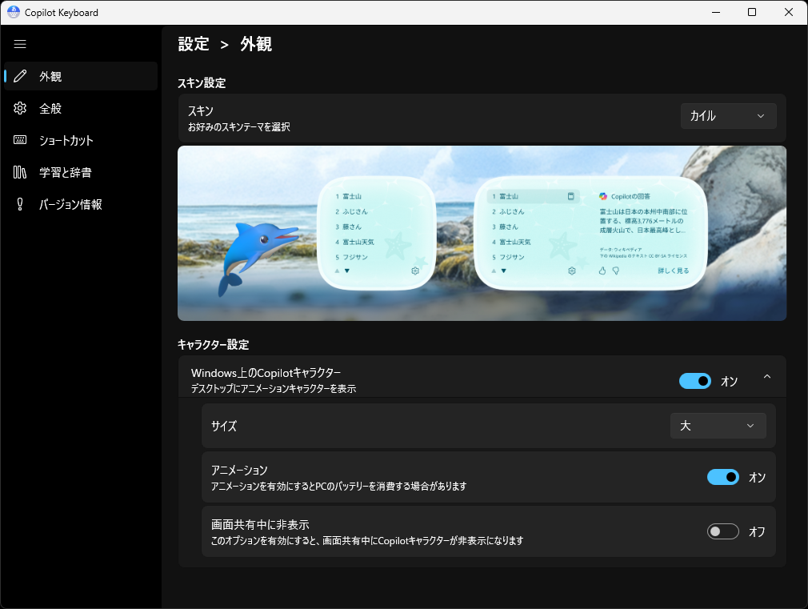Click thumbs-up icon in the Copilot preview
Screen dimensions: 808x609
click(x=602, y=270)
